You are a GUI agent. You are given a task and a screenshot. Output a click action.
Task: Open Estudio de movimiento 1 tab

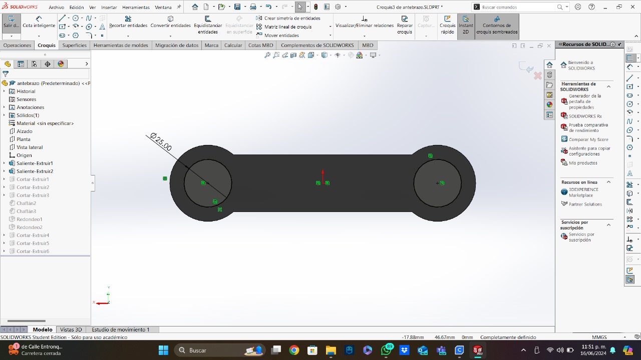[121, 329]
